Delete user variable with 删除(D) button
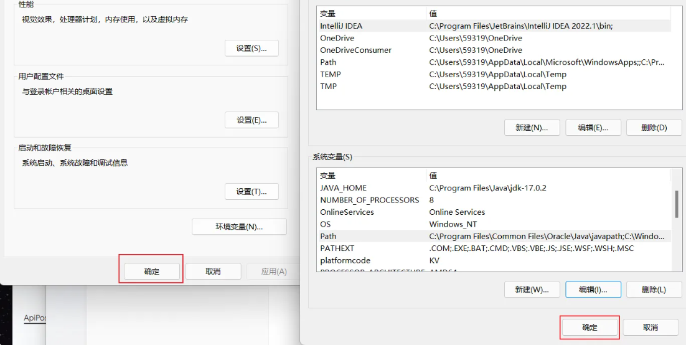This screenshot has height=345, width=686. (x=654, y=128)
